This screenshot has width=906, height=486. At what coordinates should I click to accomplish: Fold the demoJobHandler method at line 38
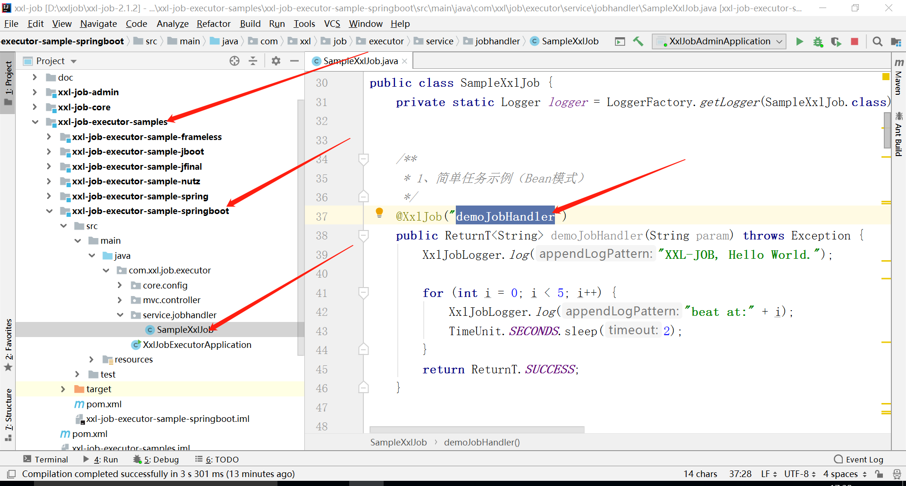click(x=363, y=235)
